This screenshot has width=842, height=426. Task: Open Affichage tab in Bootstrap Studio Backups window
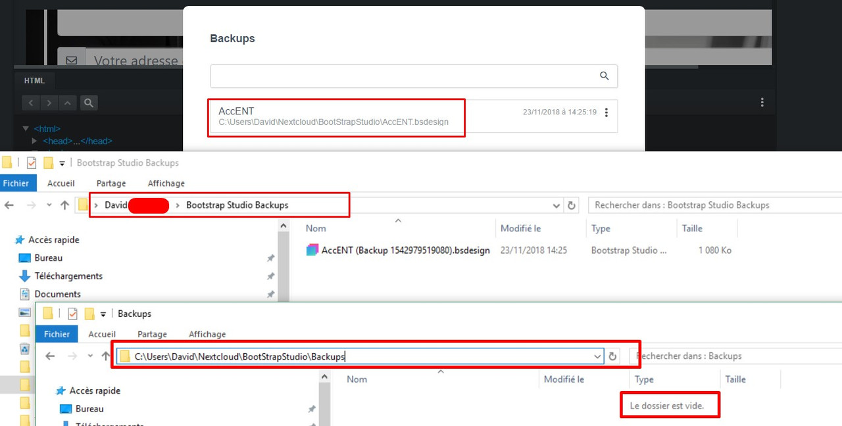point(166,183)
